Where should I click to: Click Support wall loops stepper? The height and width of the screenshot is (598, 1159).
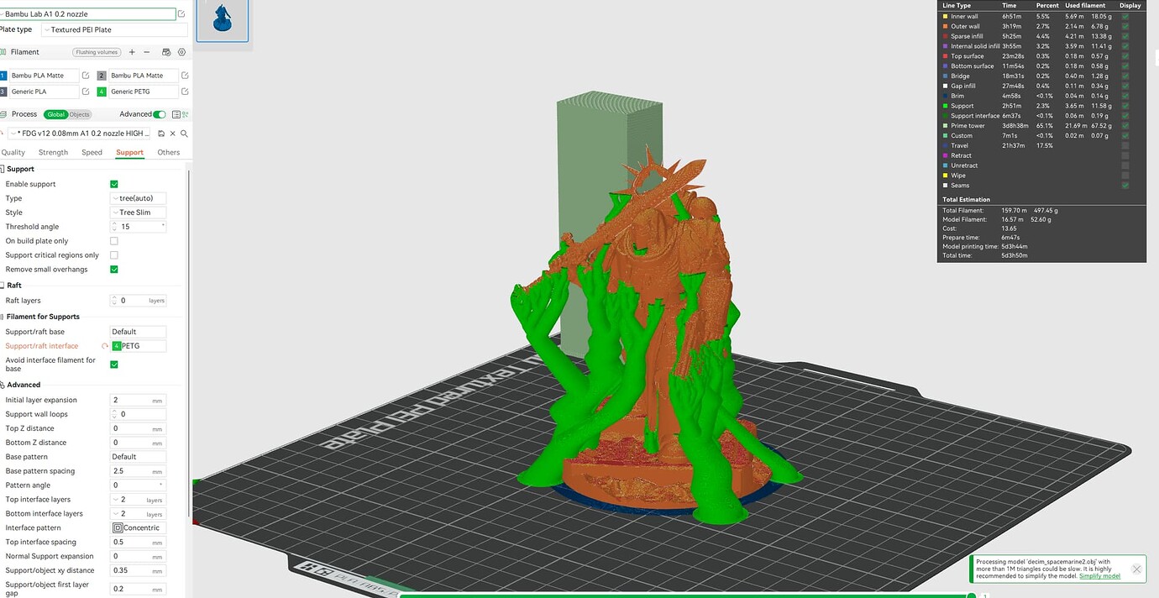point(138,414)
